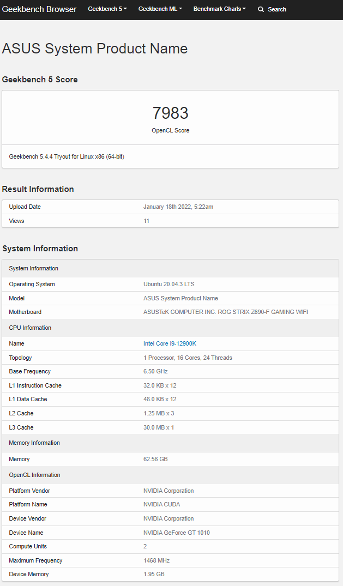Image resolution: width=343 pixels, height=586 pixels.
Task: Click the L1 Data Cache value 48.0 KB
Action: click(x=160, y=399)
